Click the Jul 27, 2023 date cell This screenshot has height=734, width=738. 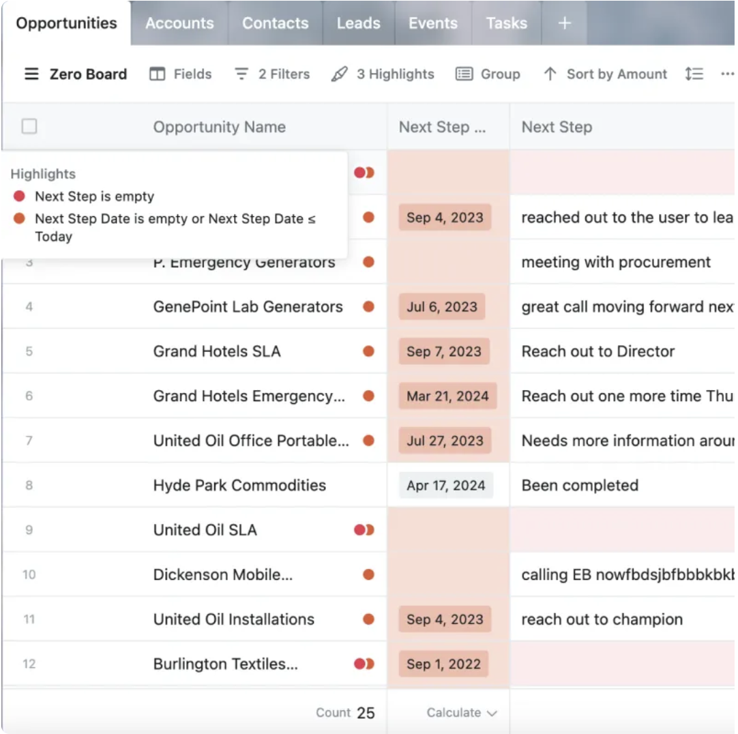pyautogui.click(x=445, y=441)
